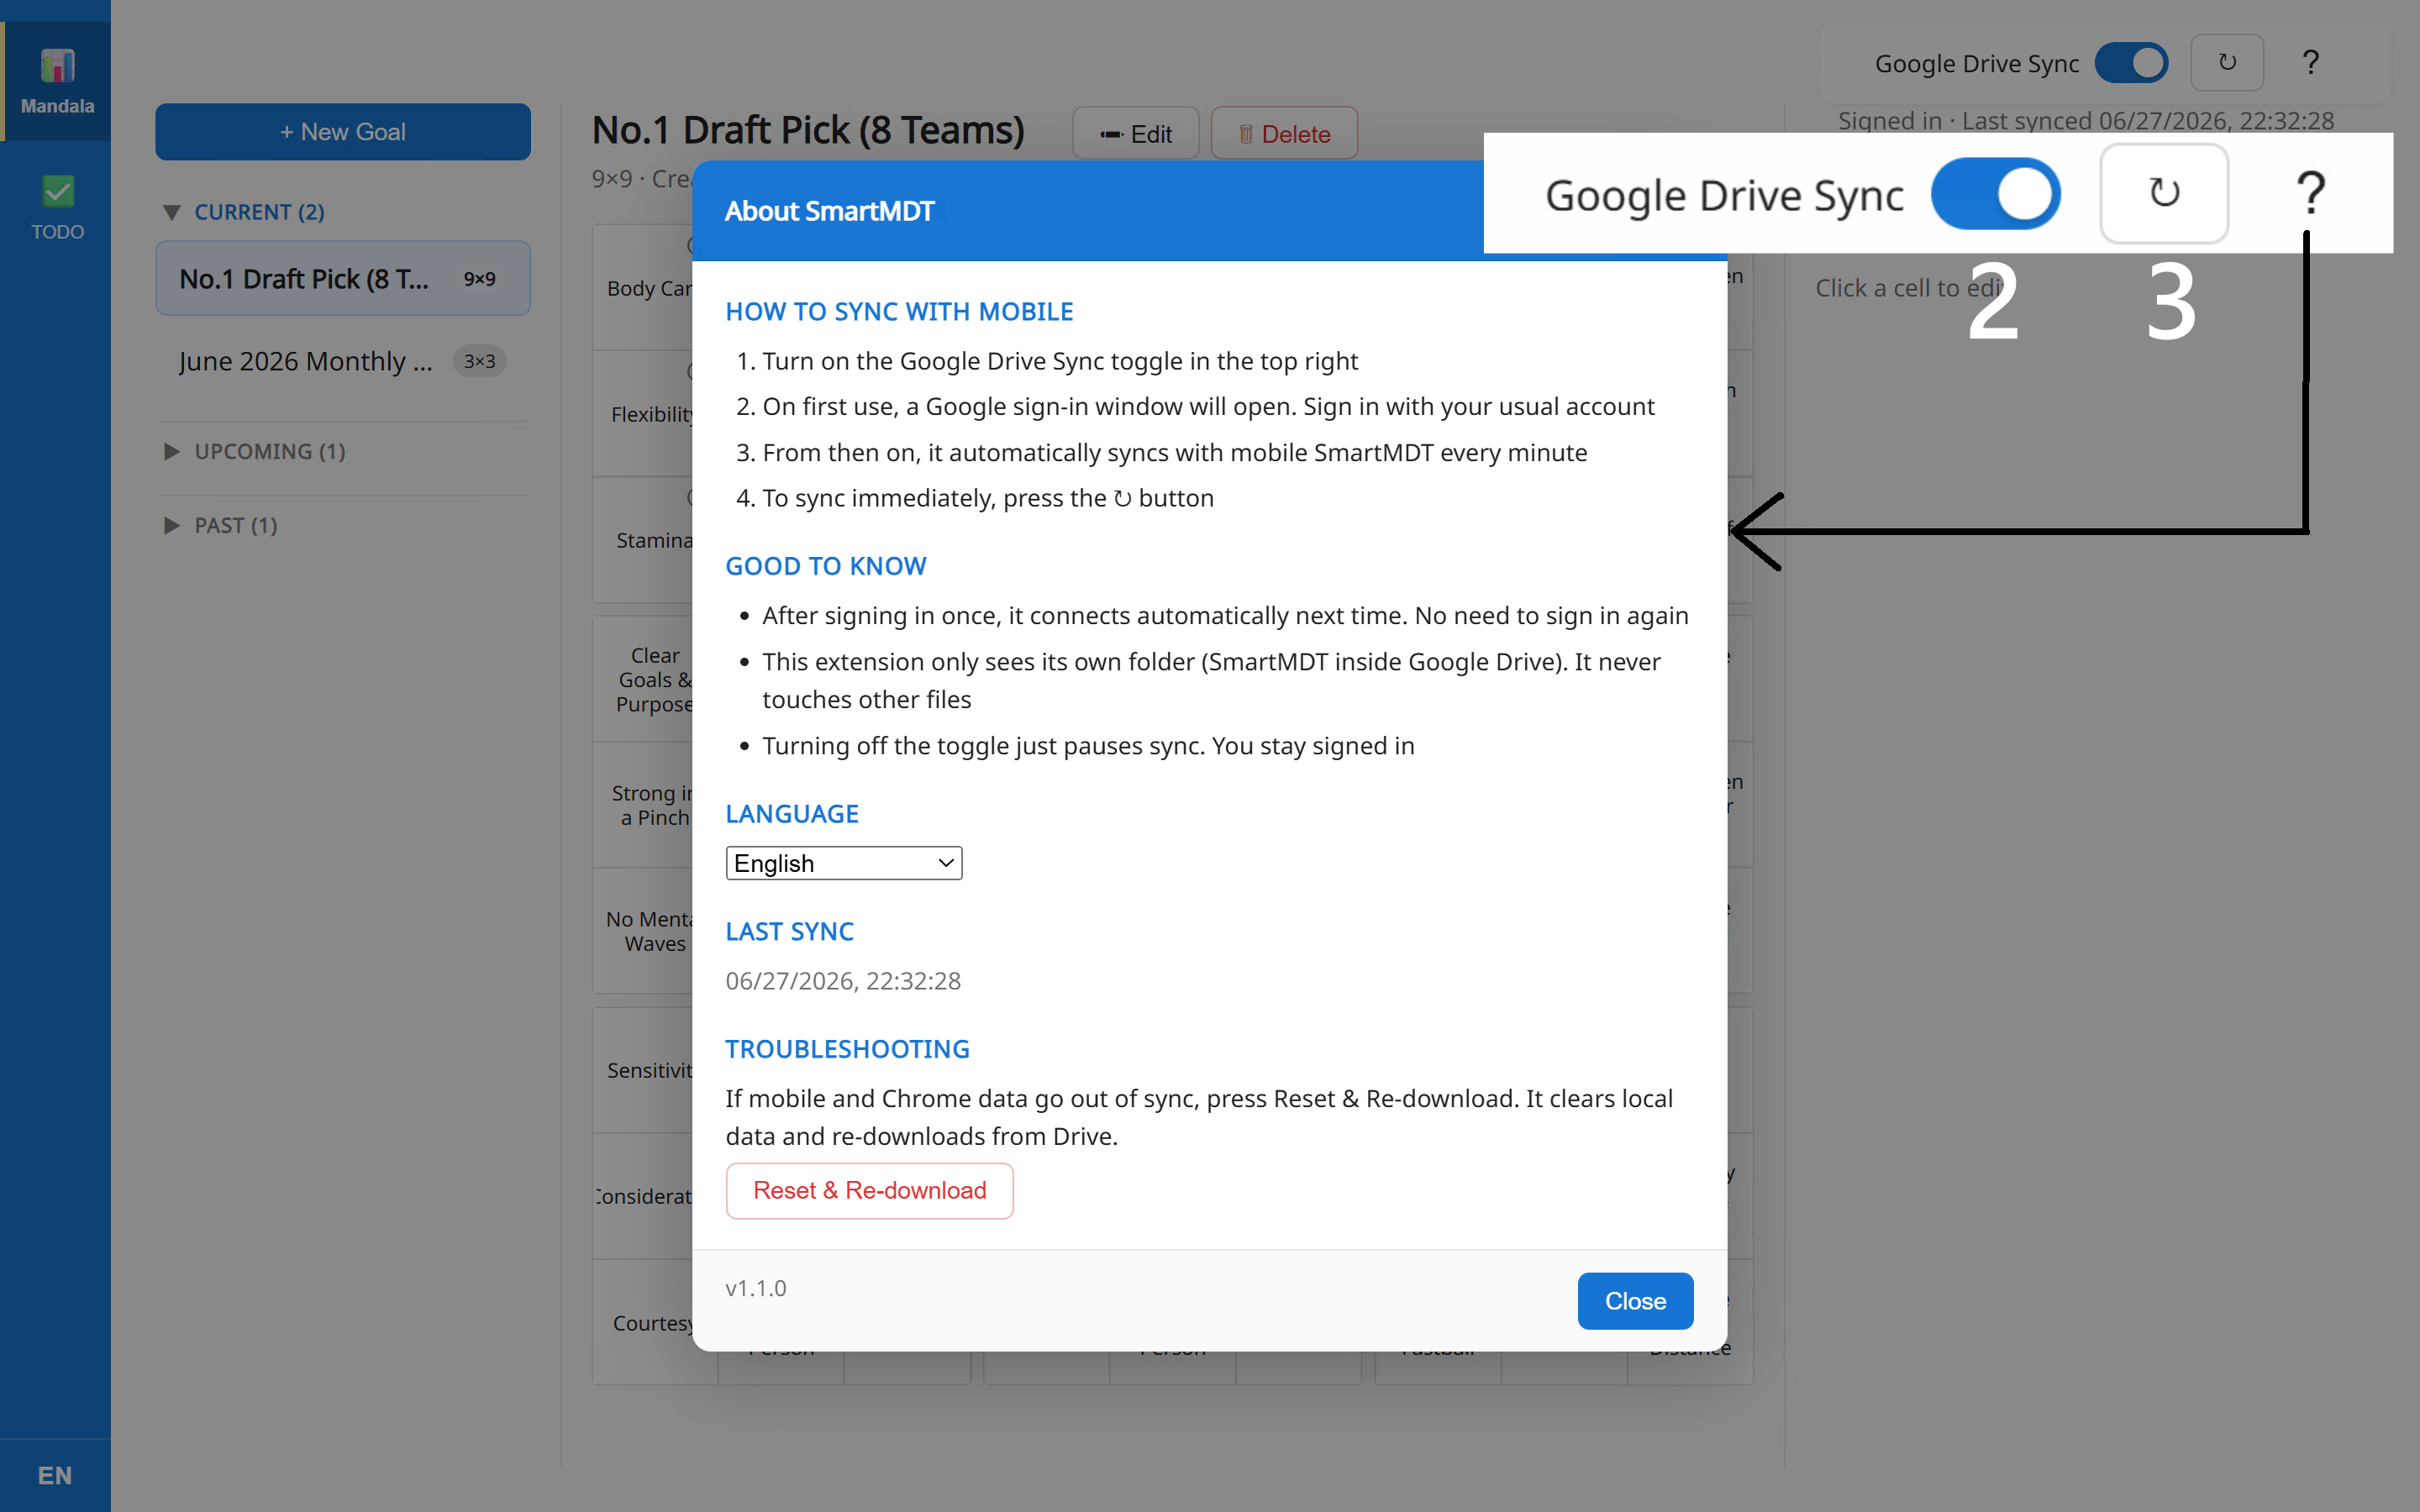Close the About SmartMDT dialog

point(1635,1300)
